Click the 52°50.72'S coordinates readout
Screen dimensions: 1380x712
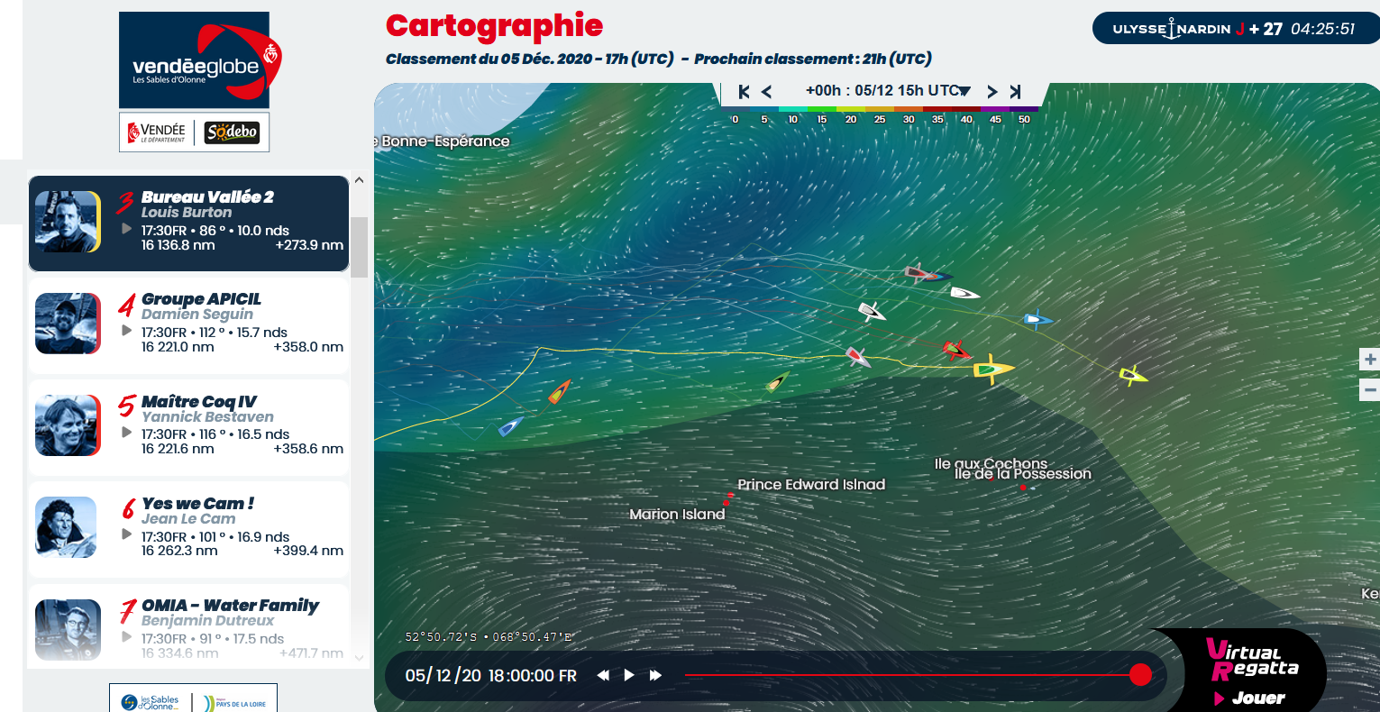click(x=488, y=637)
